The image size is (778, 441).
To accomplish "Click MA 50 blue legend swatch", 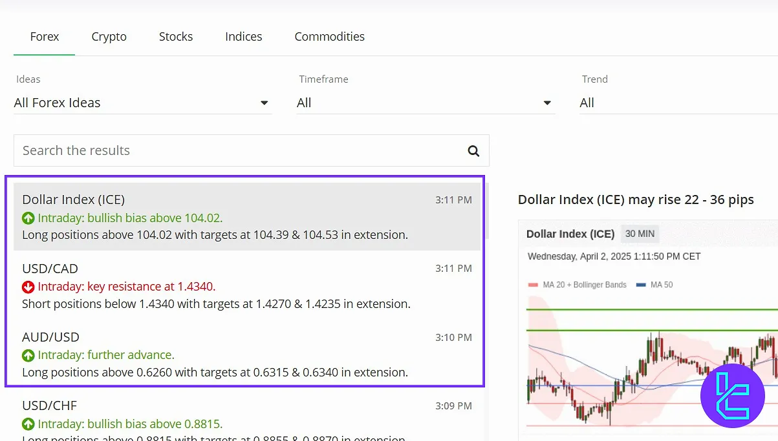I will click(641, 285).
